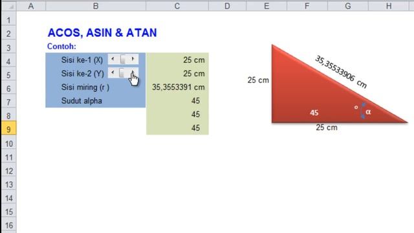Select the 45 value in row 8
The image size is (414, 233).
point(177,115)
